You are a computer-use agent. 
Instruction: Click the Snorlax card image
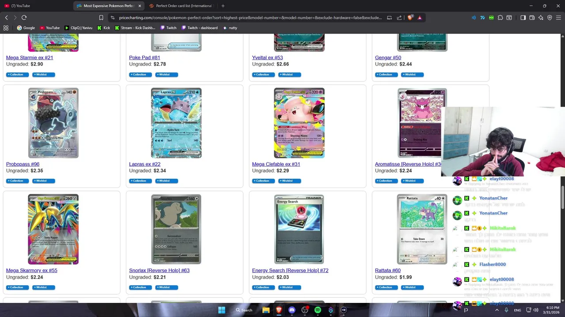176,229
